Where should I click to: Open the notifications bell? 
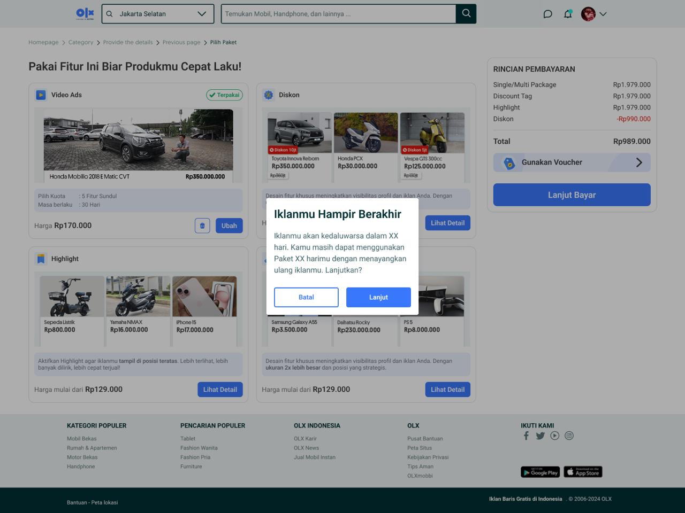568,14
